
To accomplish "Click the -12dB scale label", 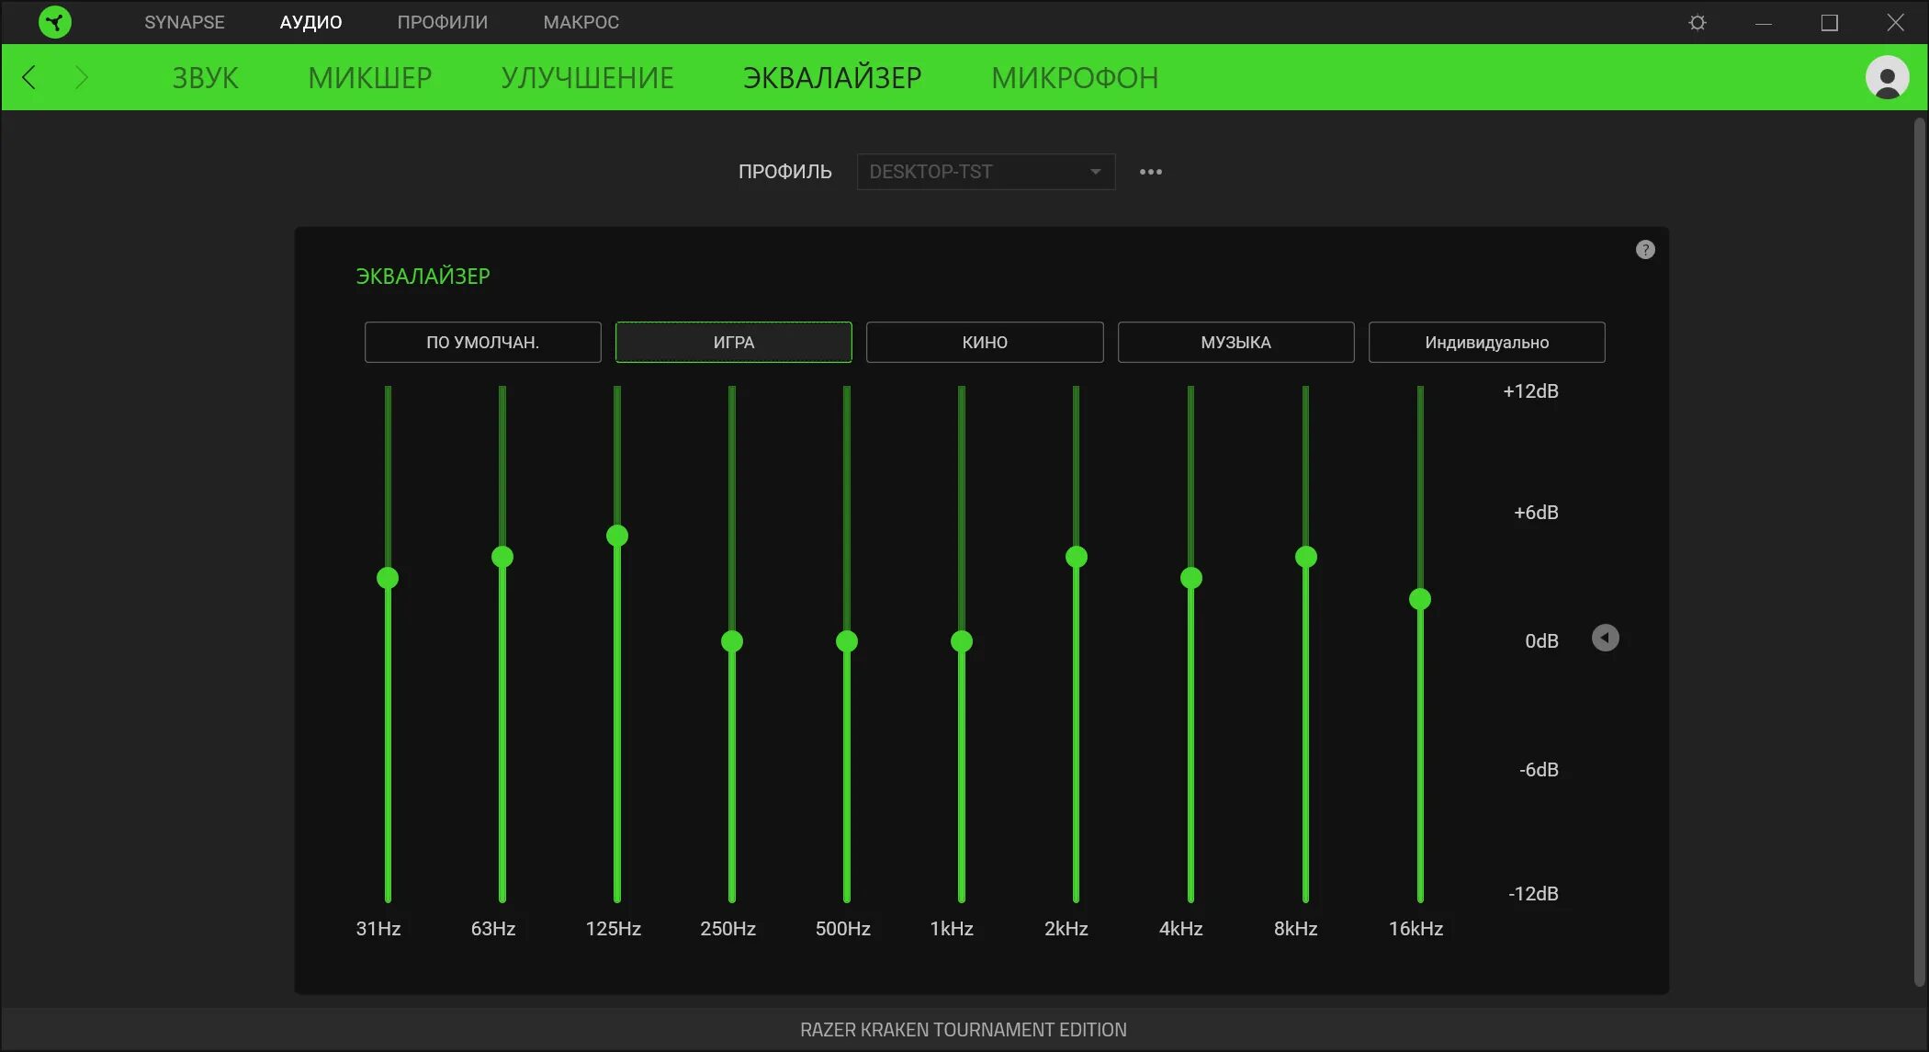I will 1533,893.
